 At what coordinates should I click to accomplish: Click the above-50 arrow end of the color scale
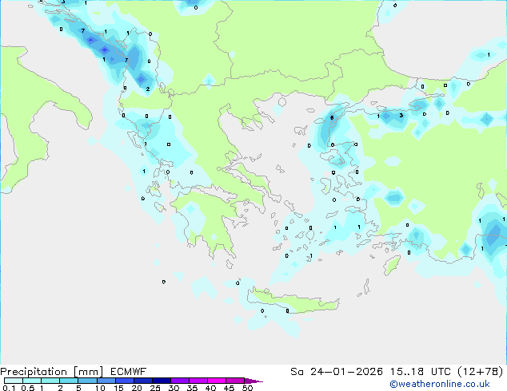[253, 381]
